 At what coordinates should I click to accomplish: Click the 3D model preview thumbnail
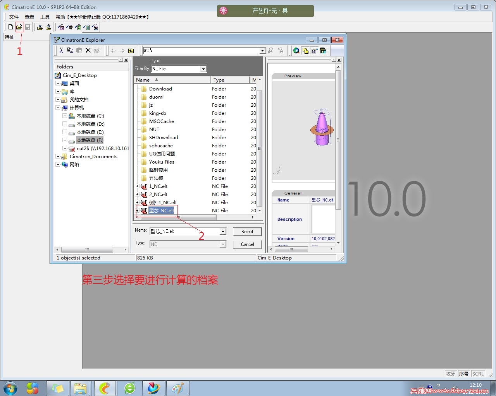322,127
